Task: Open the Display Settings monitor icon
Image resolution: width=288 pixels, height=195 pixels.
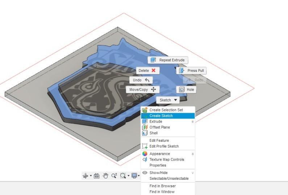Action: point(134,176)
